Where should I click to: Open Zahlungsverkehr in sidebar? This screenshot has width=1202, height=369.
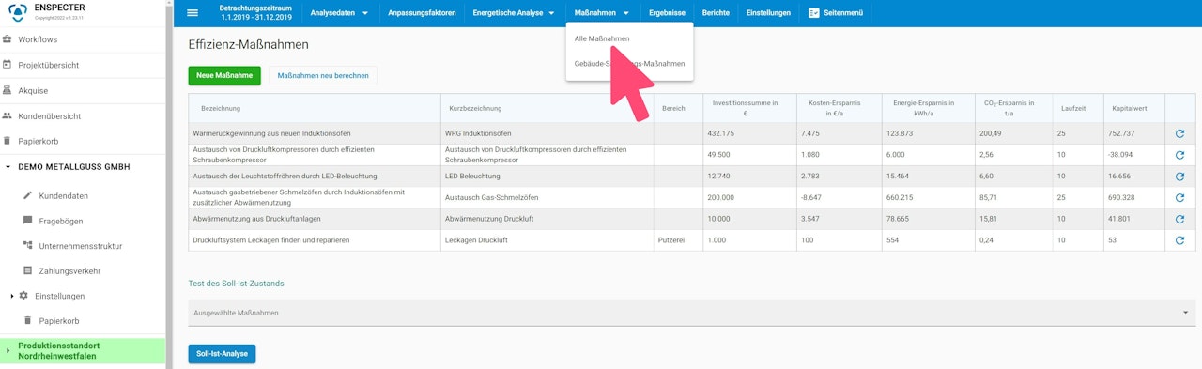point(69,270)
